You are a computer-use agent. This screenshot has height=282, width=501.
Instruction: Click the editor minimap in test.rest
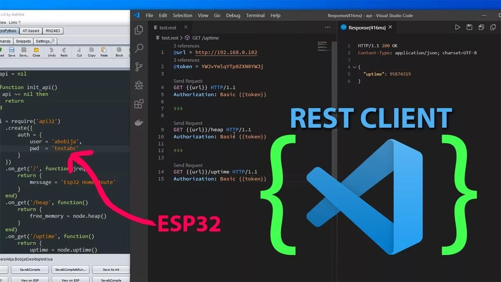click(325, 46)
